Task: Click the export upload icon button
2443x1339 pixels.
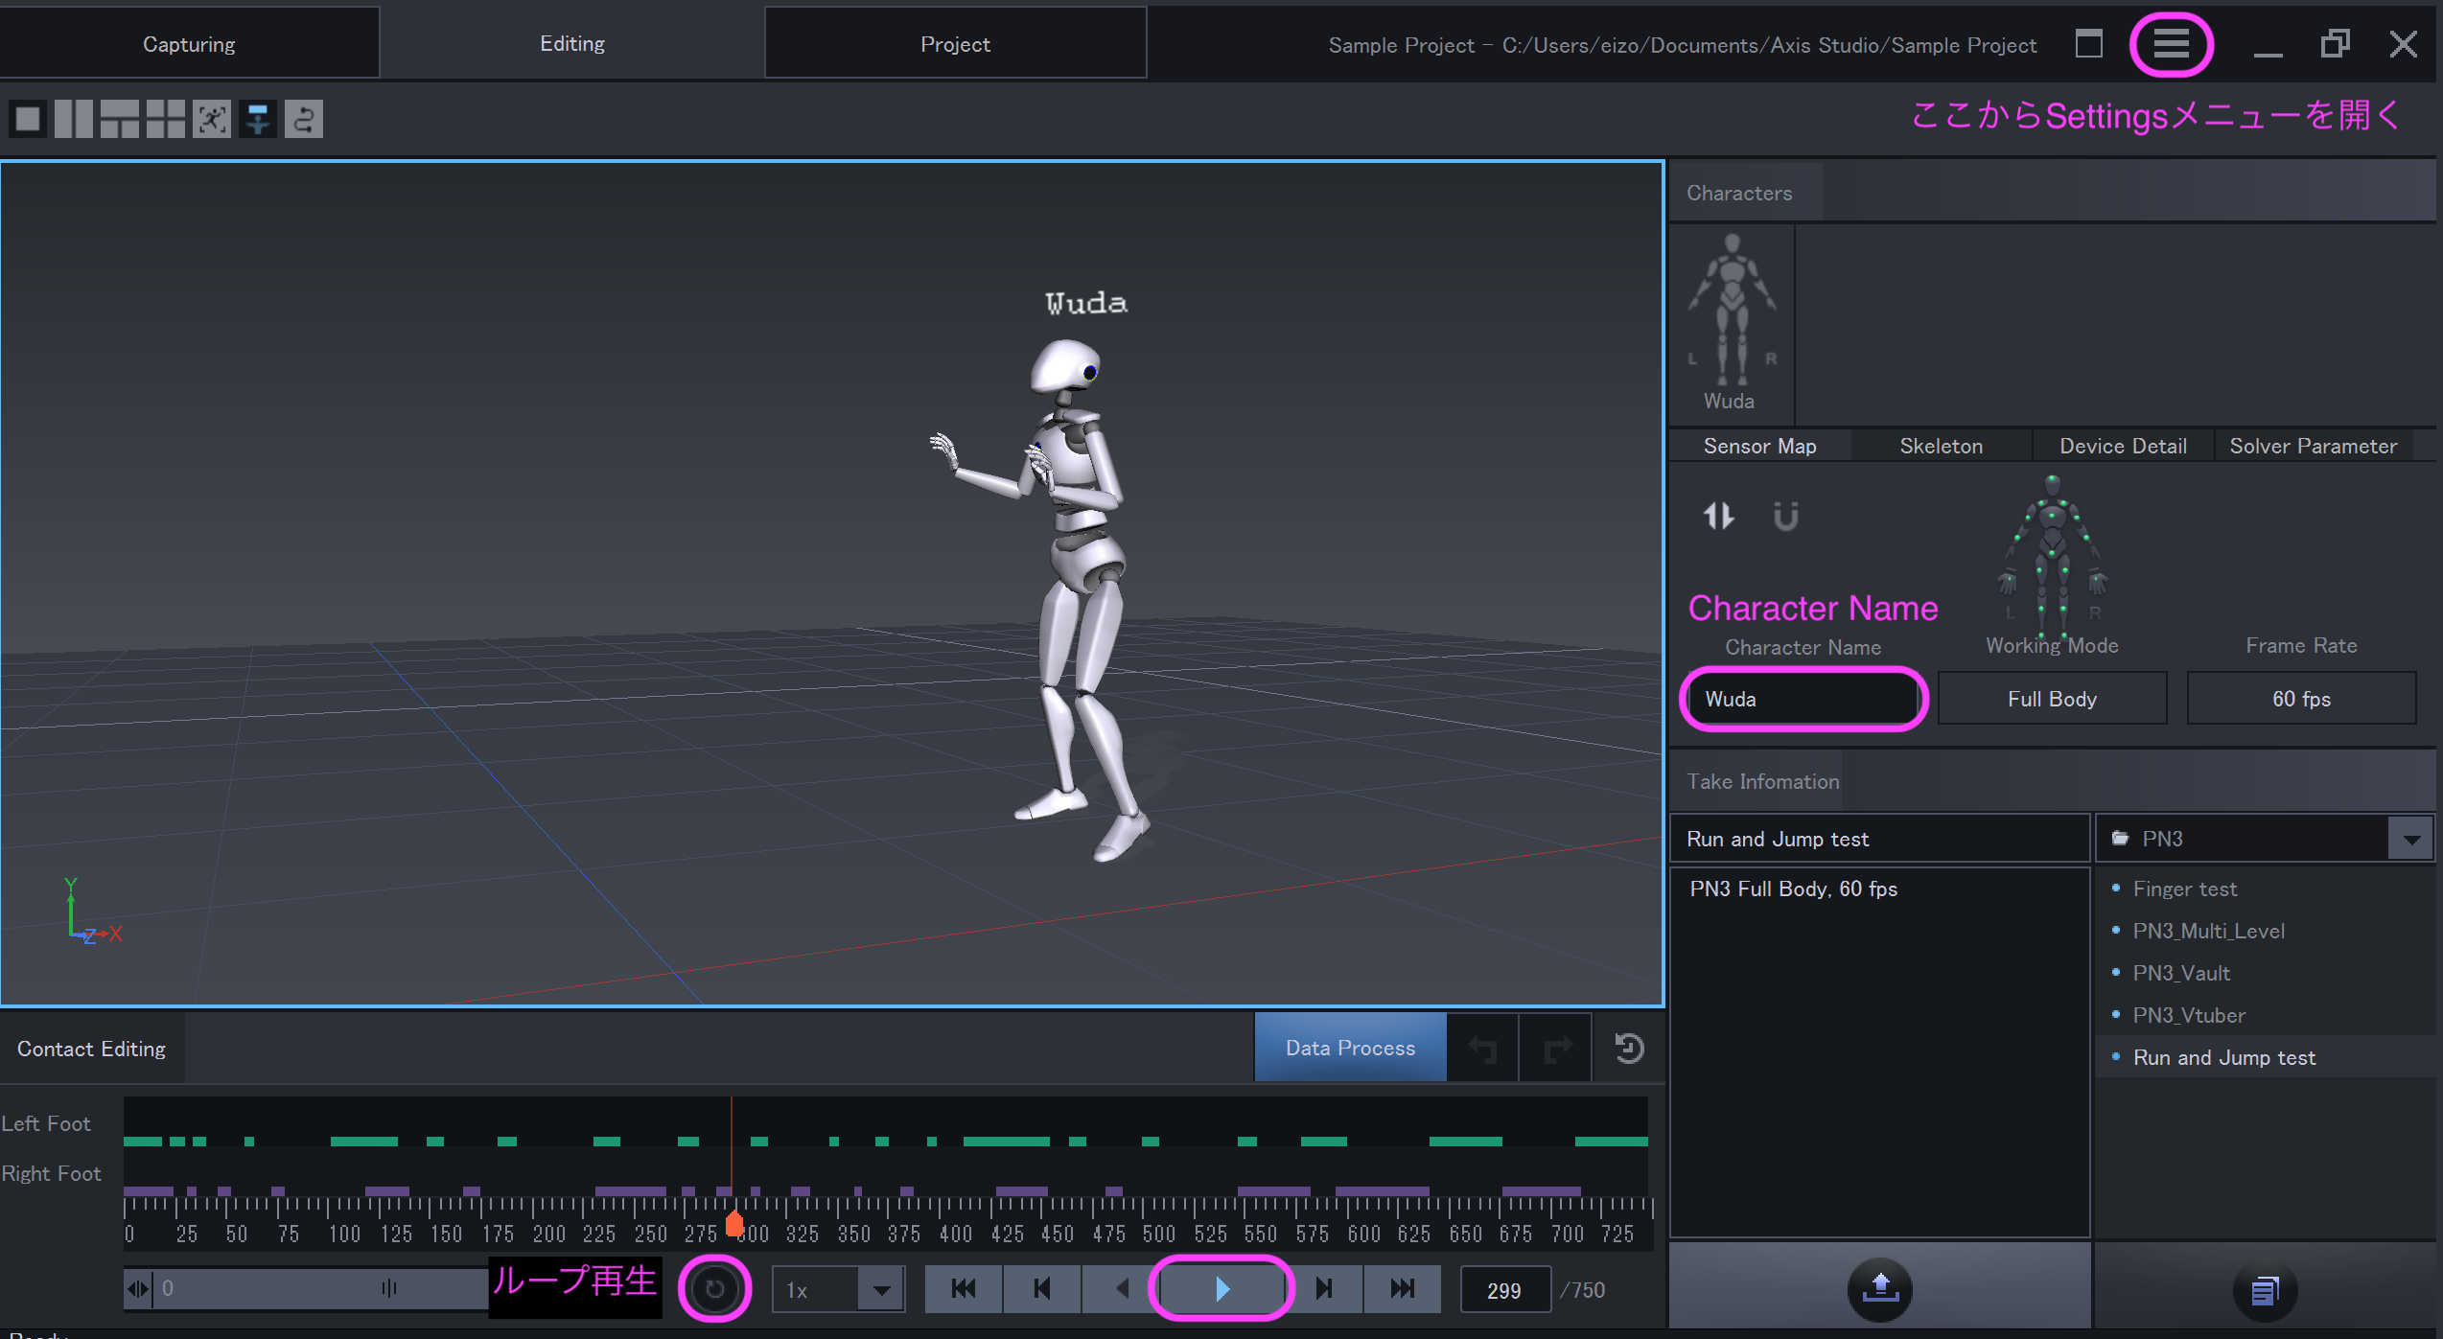Action: 1879,1289
